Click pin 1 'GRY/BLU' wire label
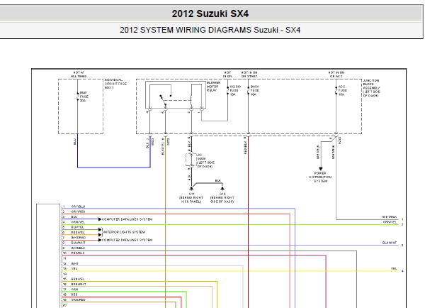The height and width of the screenshot is (308, 425). click(78, 207)
